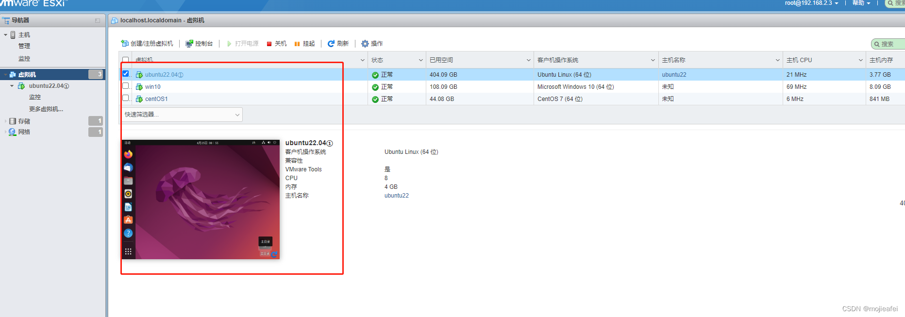
Task: Click the table search box at the toolbar right
Action: (888, 44)
